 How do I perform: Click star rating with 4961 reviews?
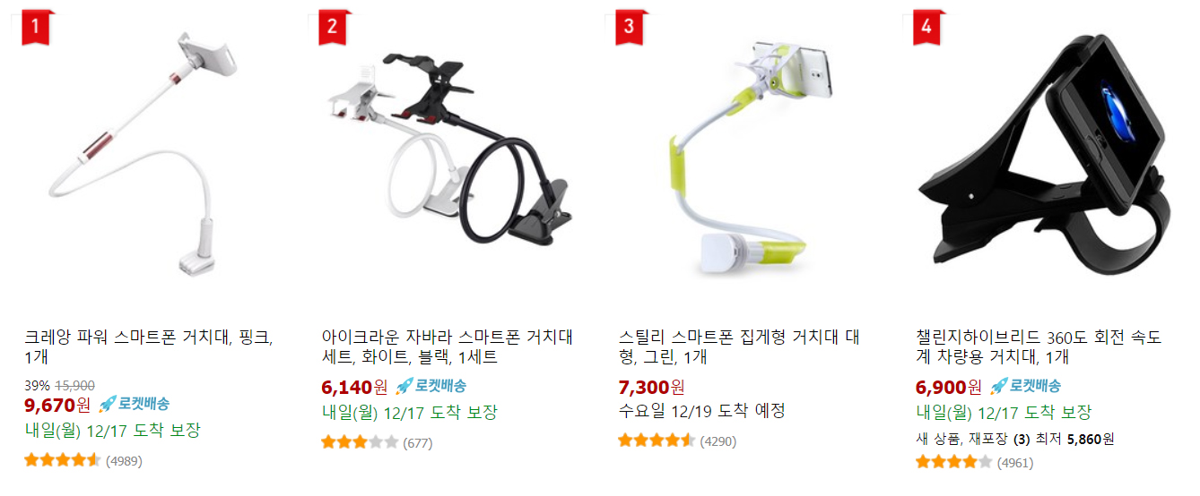[x=954, y=462]
